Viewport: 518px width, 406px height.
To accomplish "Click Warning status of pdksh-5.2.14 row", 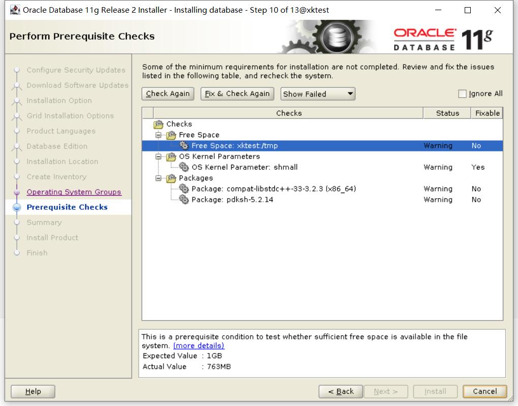I will point(438,200).
